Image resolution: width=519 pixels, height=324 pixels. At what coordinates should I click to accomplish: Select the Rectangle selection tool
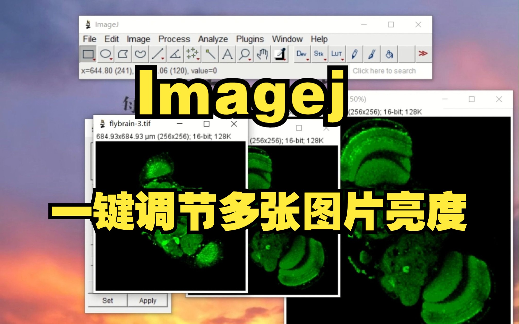pos(88,54)
